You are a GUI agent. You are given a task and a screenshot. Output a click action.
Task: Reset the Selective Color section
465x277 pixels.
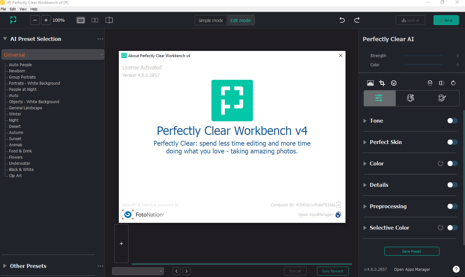point(440,228)
